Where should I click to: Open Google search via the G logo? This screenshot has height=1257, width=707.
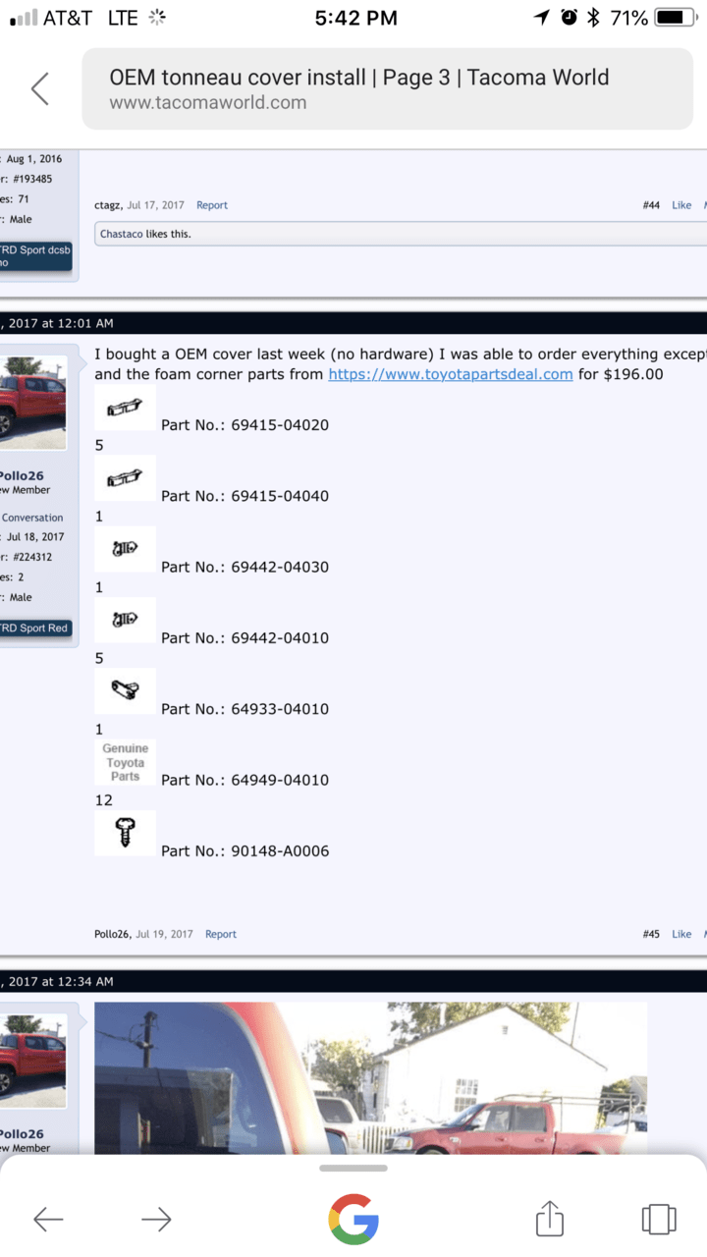[x=353, y=1220]
